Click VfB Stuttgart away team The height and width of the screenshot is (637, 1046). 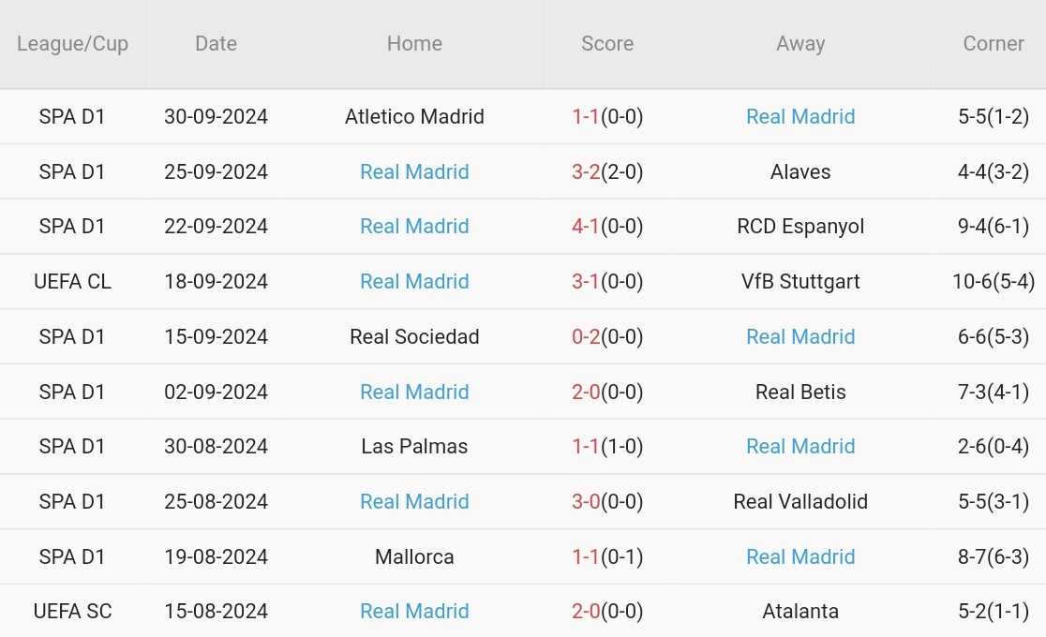(x=800, y=282)
